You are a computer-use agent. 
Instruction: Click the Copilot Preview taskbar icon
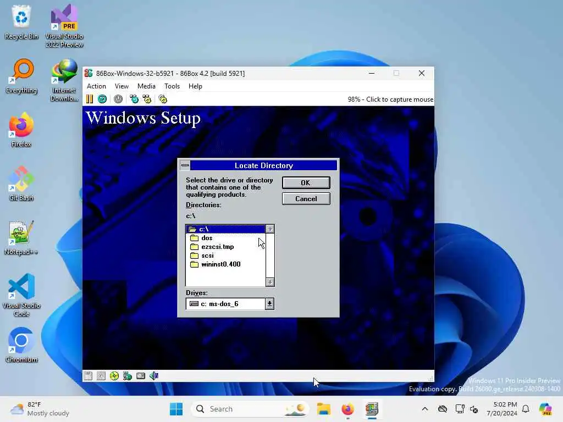(x=545, y=409)
